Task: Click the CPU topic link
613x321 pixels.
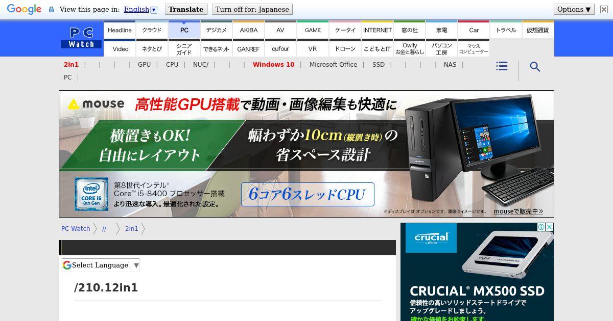Action: click(172, 65)
